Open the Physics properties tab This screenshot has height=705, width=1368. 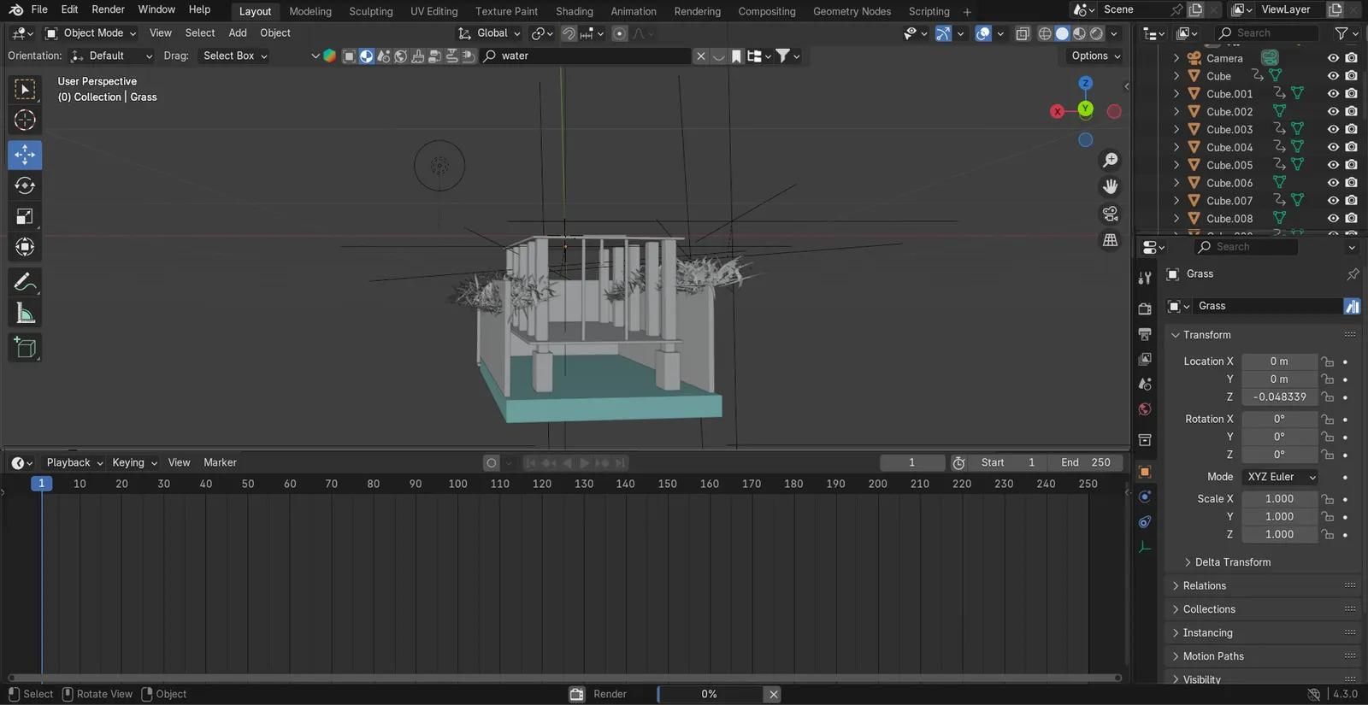[1145, 496]
